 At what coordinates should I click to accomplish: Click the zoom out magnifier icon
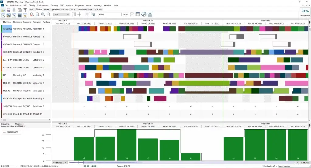[x=48, y=15]
